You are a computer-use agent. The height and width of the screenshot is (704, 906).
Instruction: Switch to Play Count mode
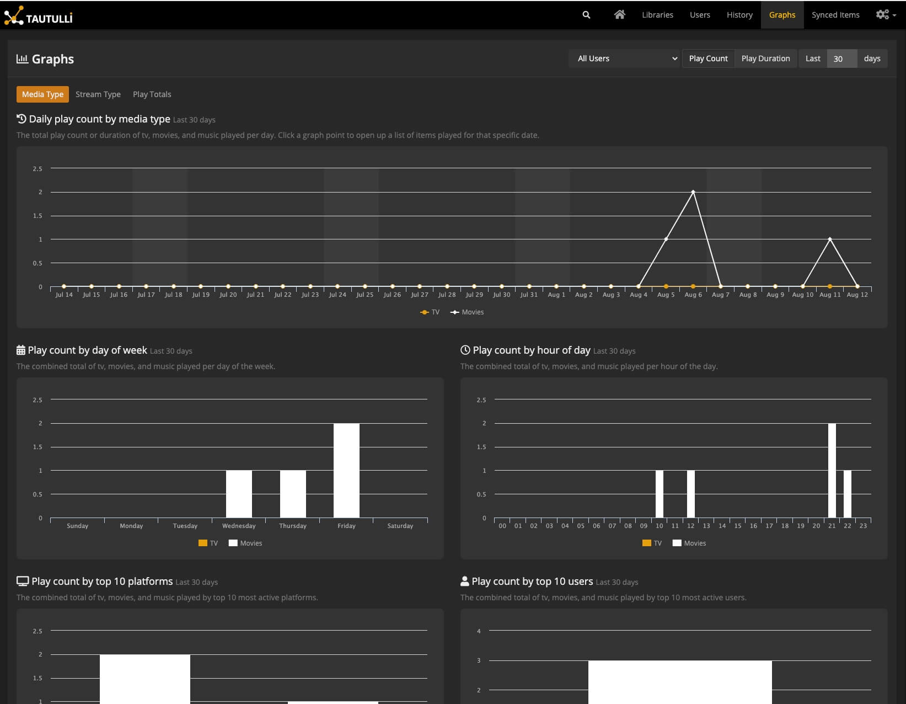[x=708, y=58]
